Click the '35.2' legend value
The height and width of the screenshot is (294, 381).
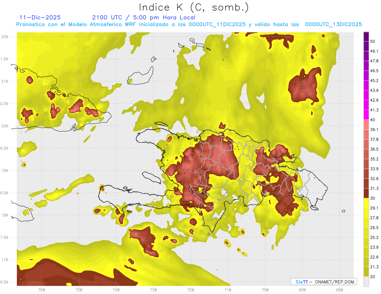[374, 159]
